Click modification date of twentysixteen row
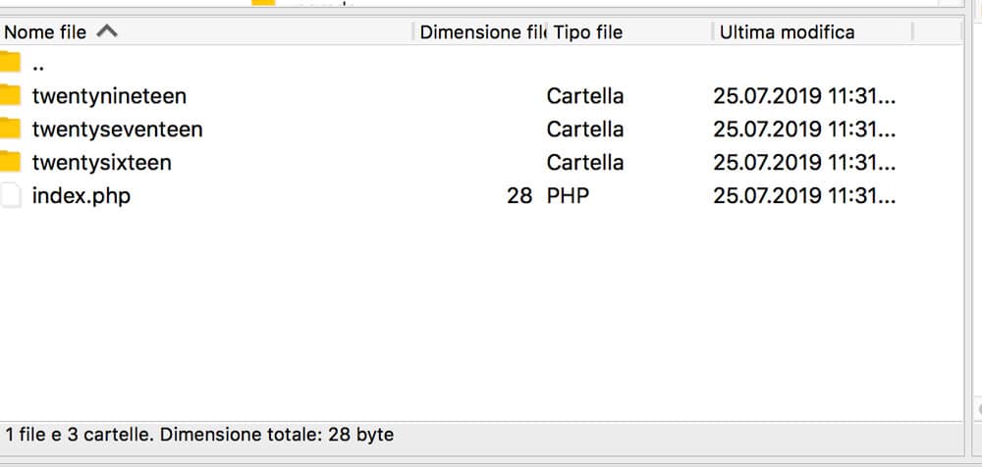982x467 pixels. point(804,162)
